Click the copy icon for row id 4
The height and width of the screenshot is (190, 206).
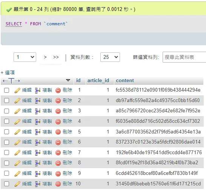(38, 121)
